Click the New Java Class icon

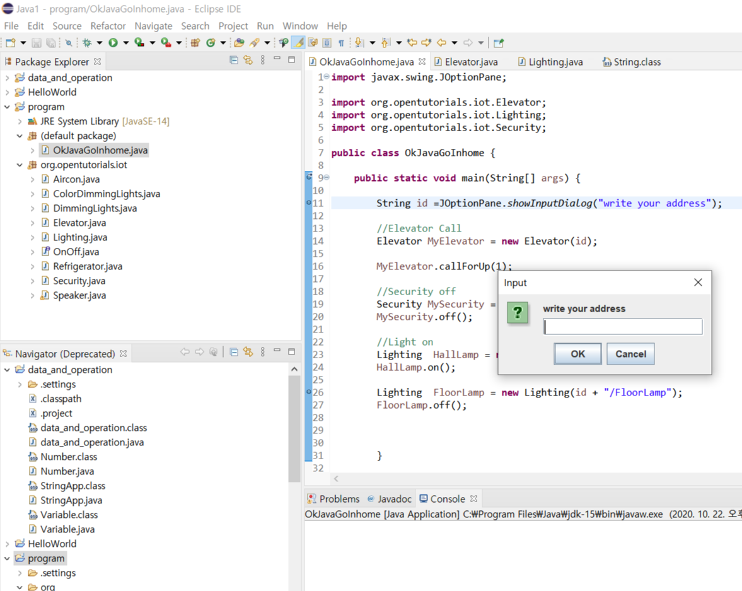[x=211, y=43]
